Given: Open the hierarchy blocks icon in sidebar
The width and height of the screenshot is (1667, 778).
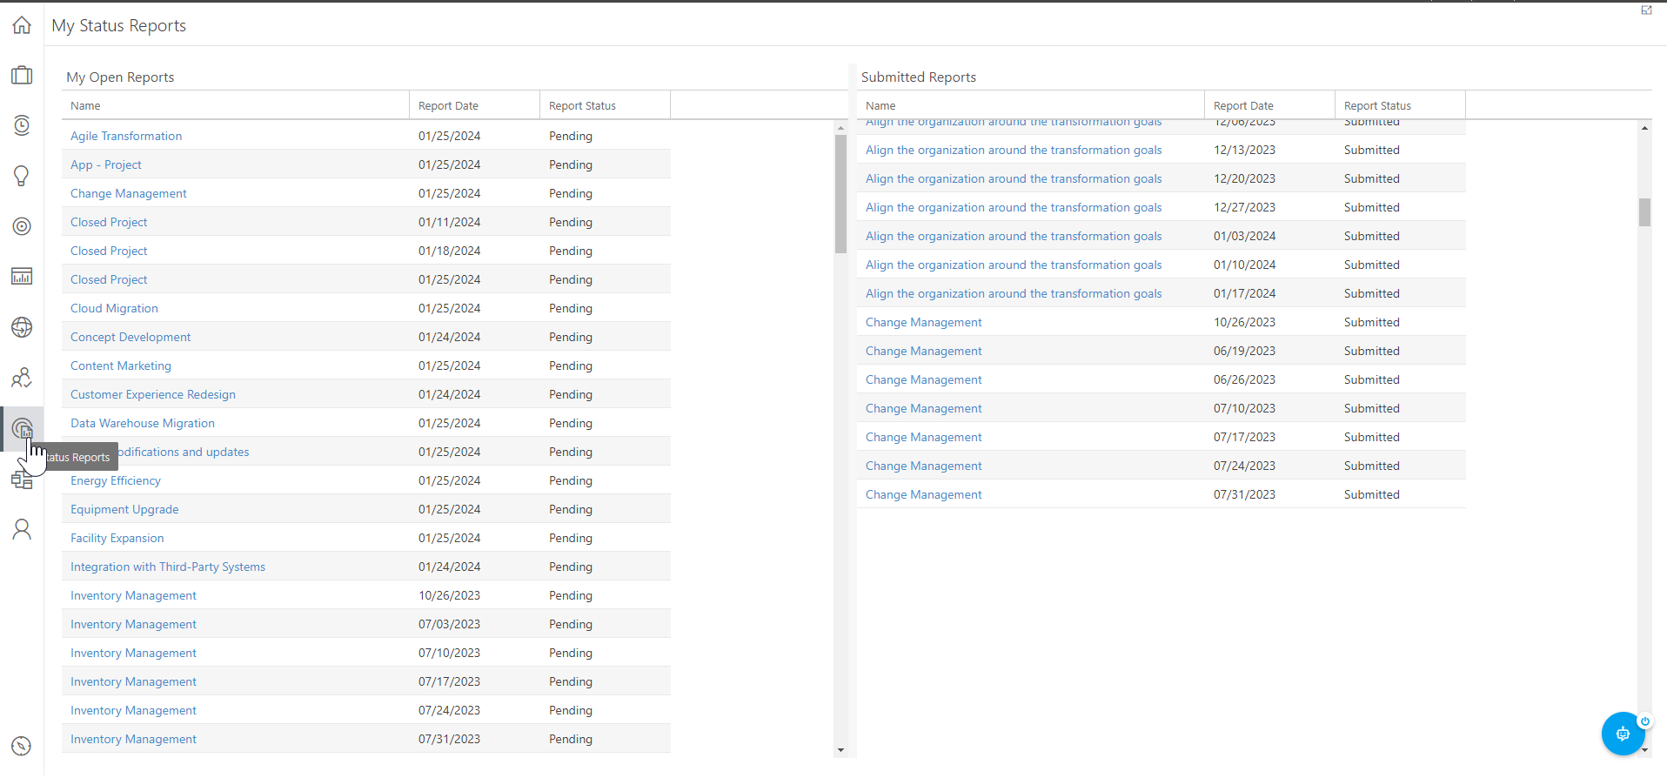Looking at the screenshot, I should [x=22, y=480].
